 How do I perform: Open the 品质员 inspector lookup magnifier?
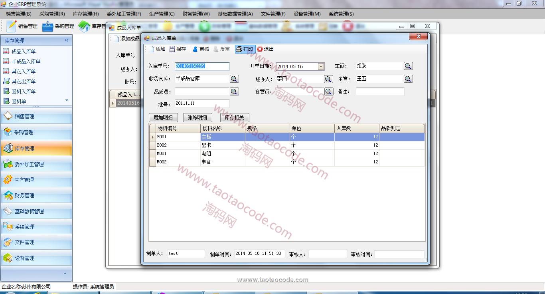coord(234,91)
